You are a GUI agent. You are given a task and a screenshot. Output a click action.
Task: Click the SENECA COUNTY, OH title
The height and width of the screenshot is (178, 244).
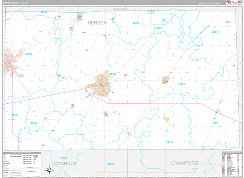click(x=15, y=3)
